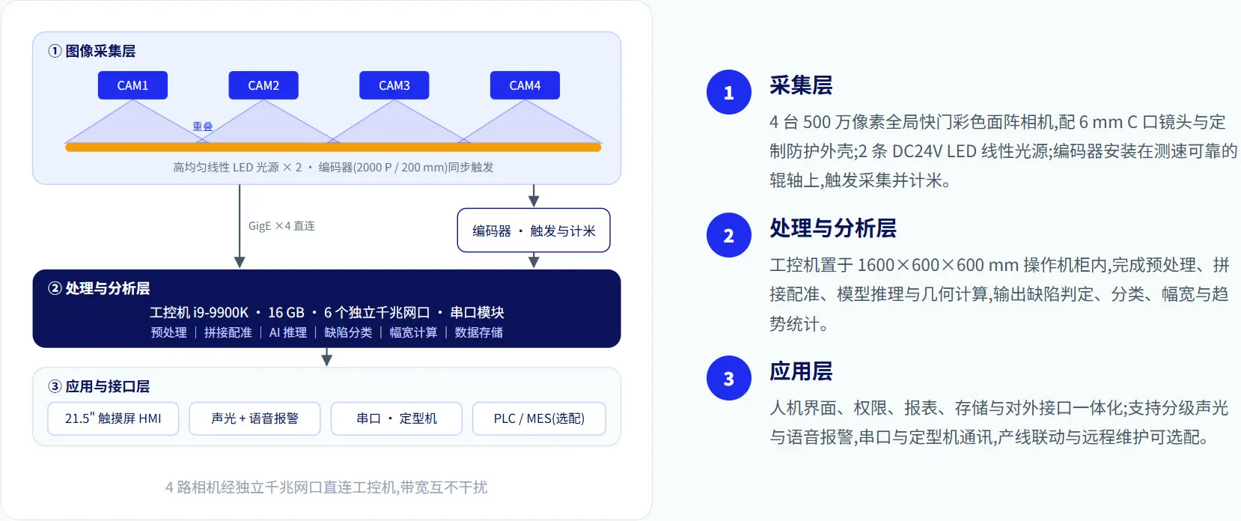This screenshot has width=1241, height=521.
Task: Click the 预处理 item
Action: click(x=168, y=332)
